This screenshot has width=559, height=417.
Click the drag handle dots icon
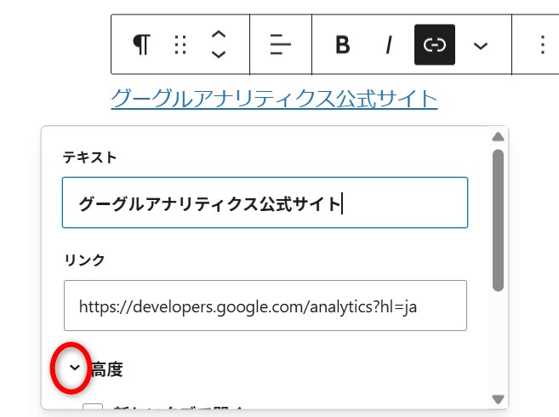(x=180, y=44)
